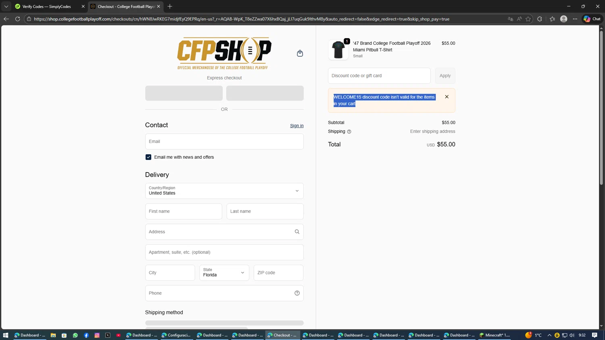Open the weather widget showing 1°C
Screen dimensions: 605x340
click(533, 335)
